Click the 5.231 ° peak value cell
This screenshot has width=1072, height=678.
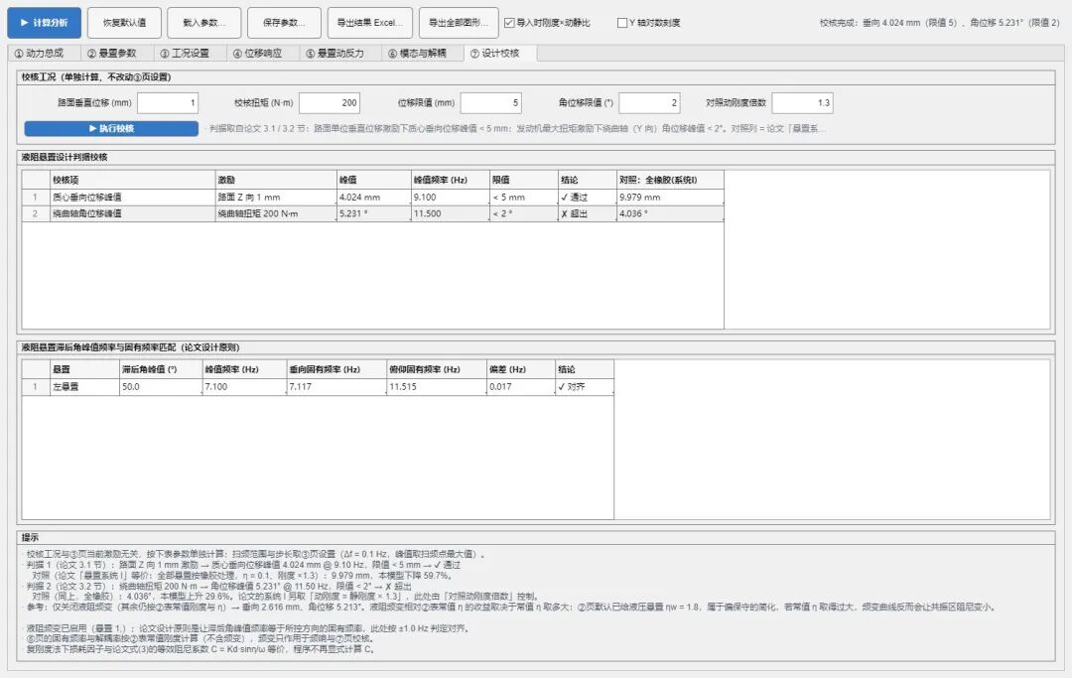(374, 213)
